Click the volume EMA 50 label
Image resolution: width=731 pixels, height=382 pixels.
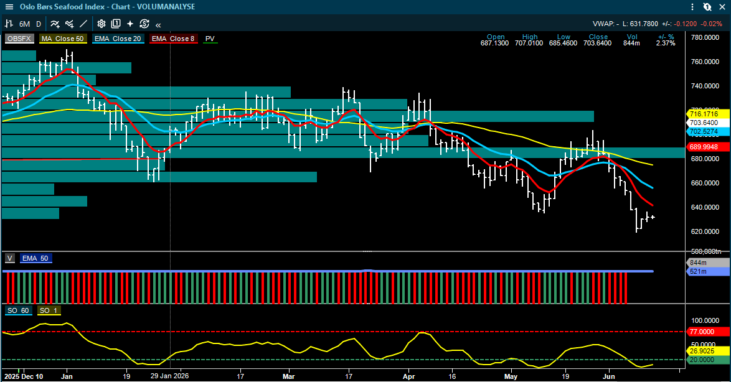(35, 259)
